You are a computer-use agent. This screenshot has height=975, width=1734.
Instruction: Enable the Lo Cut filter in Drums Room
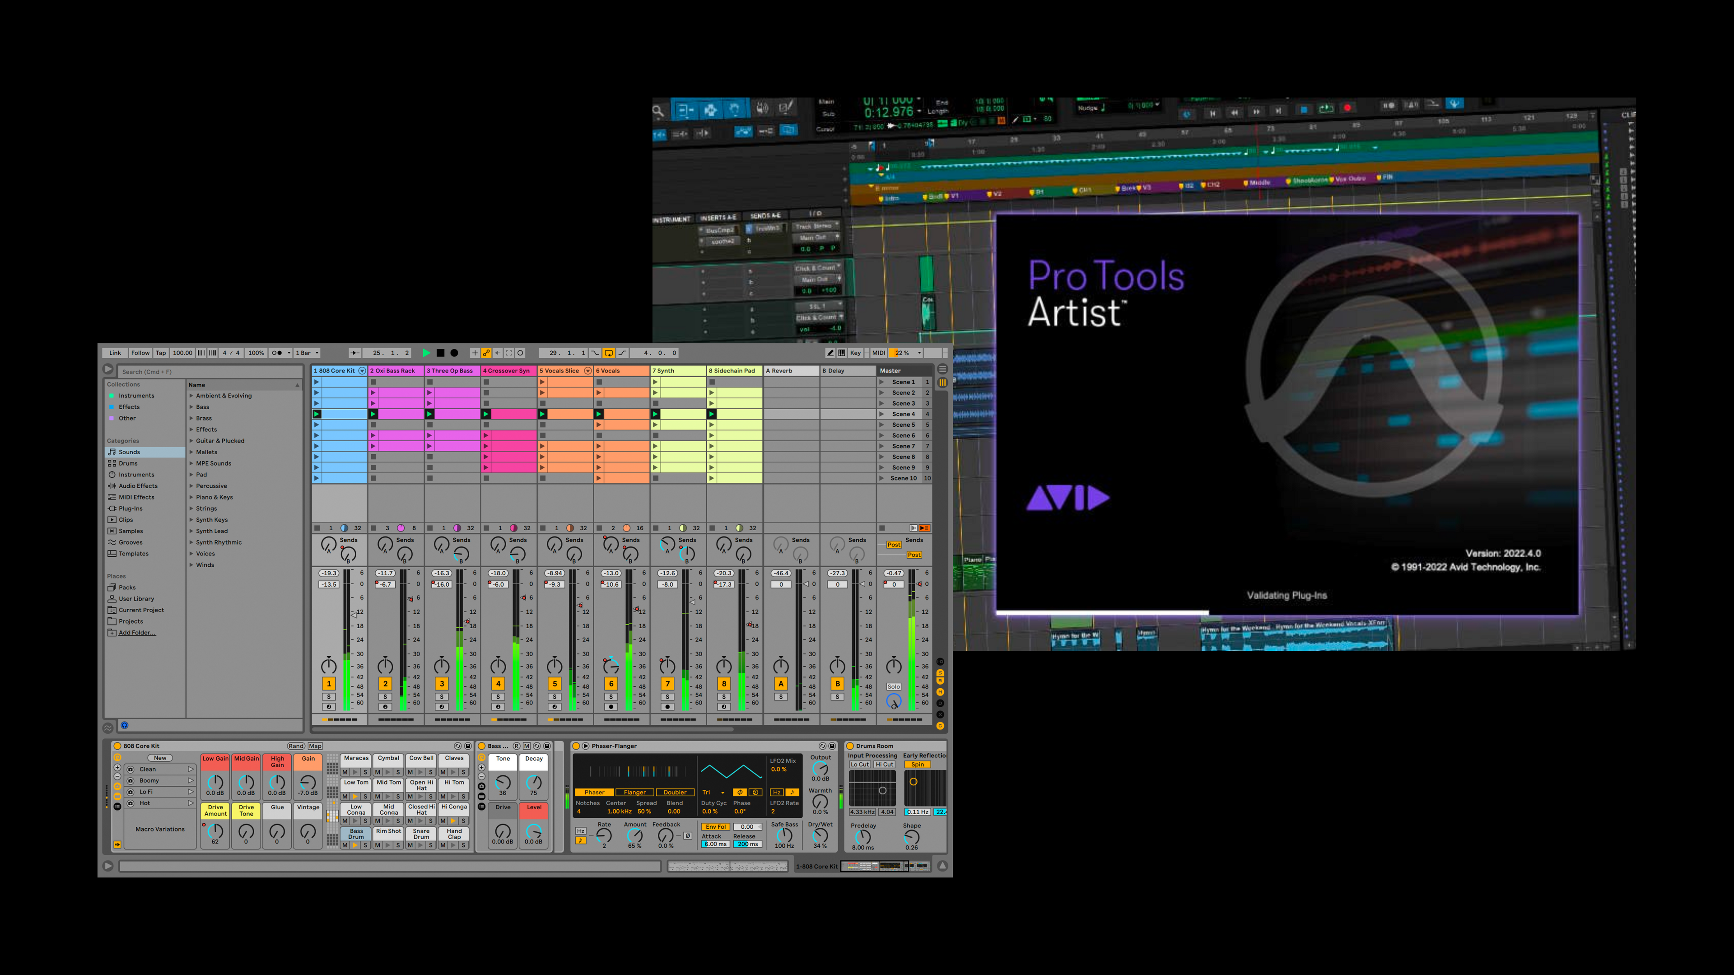pyautogui.click(x=860, y=764)
